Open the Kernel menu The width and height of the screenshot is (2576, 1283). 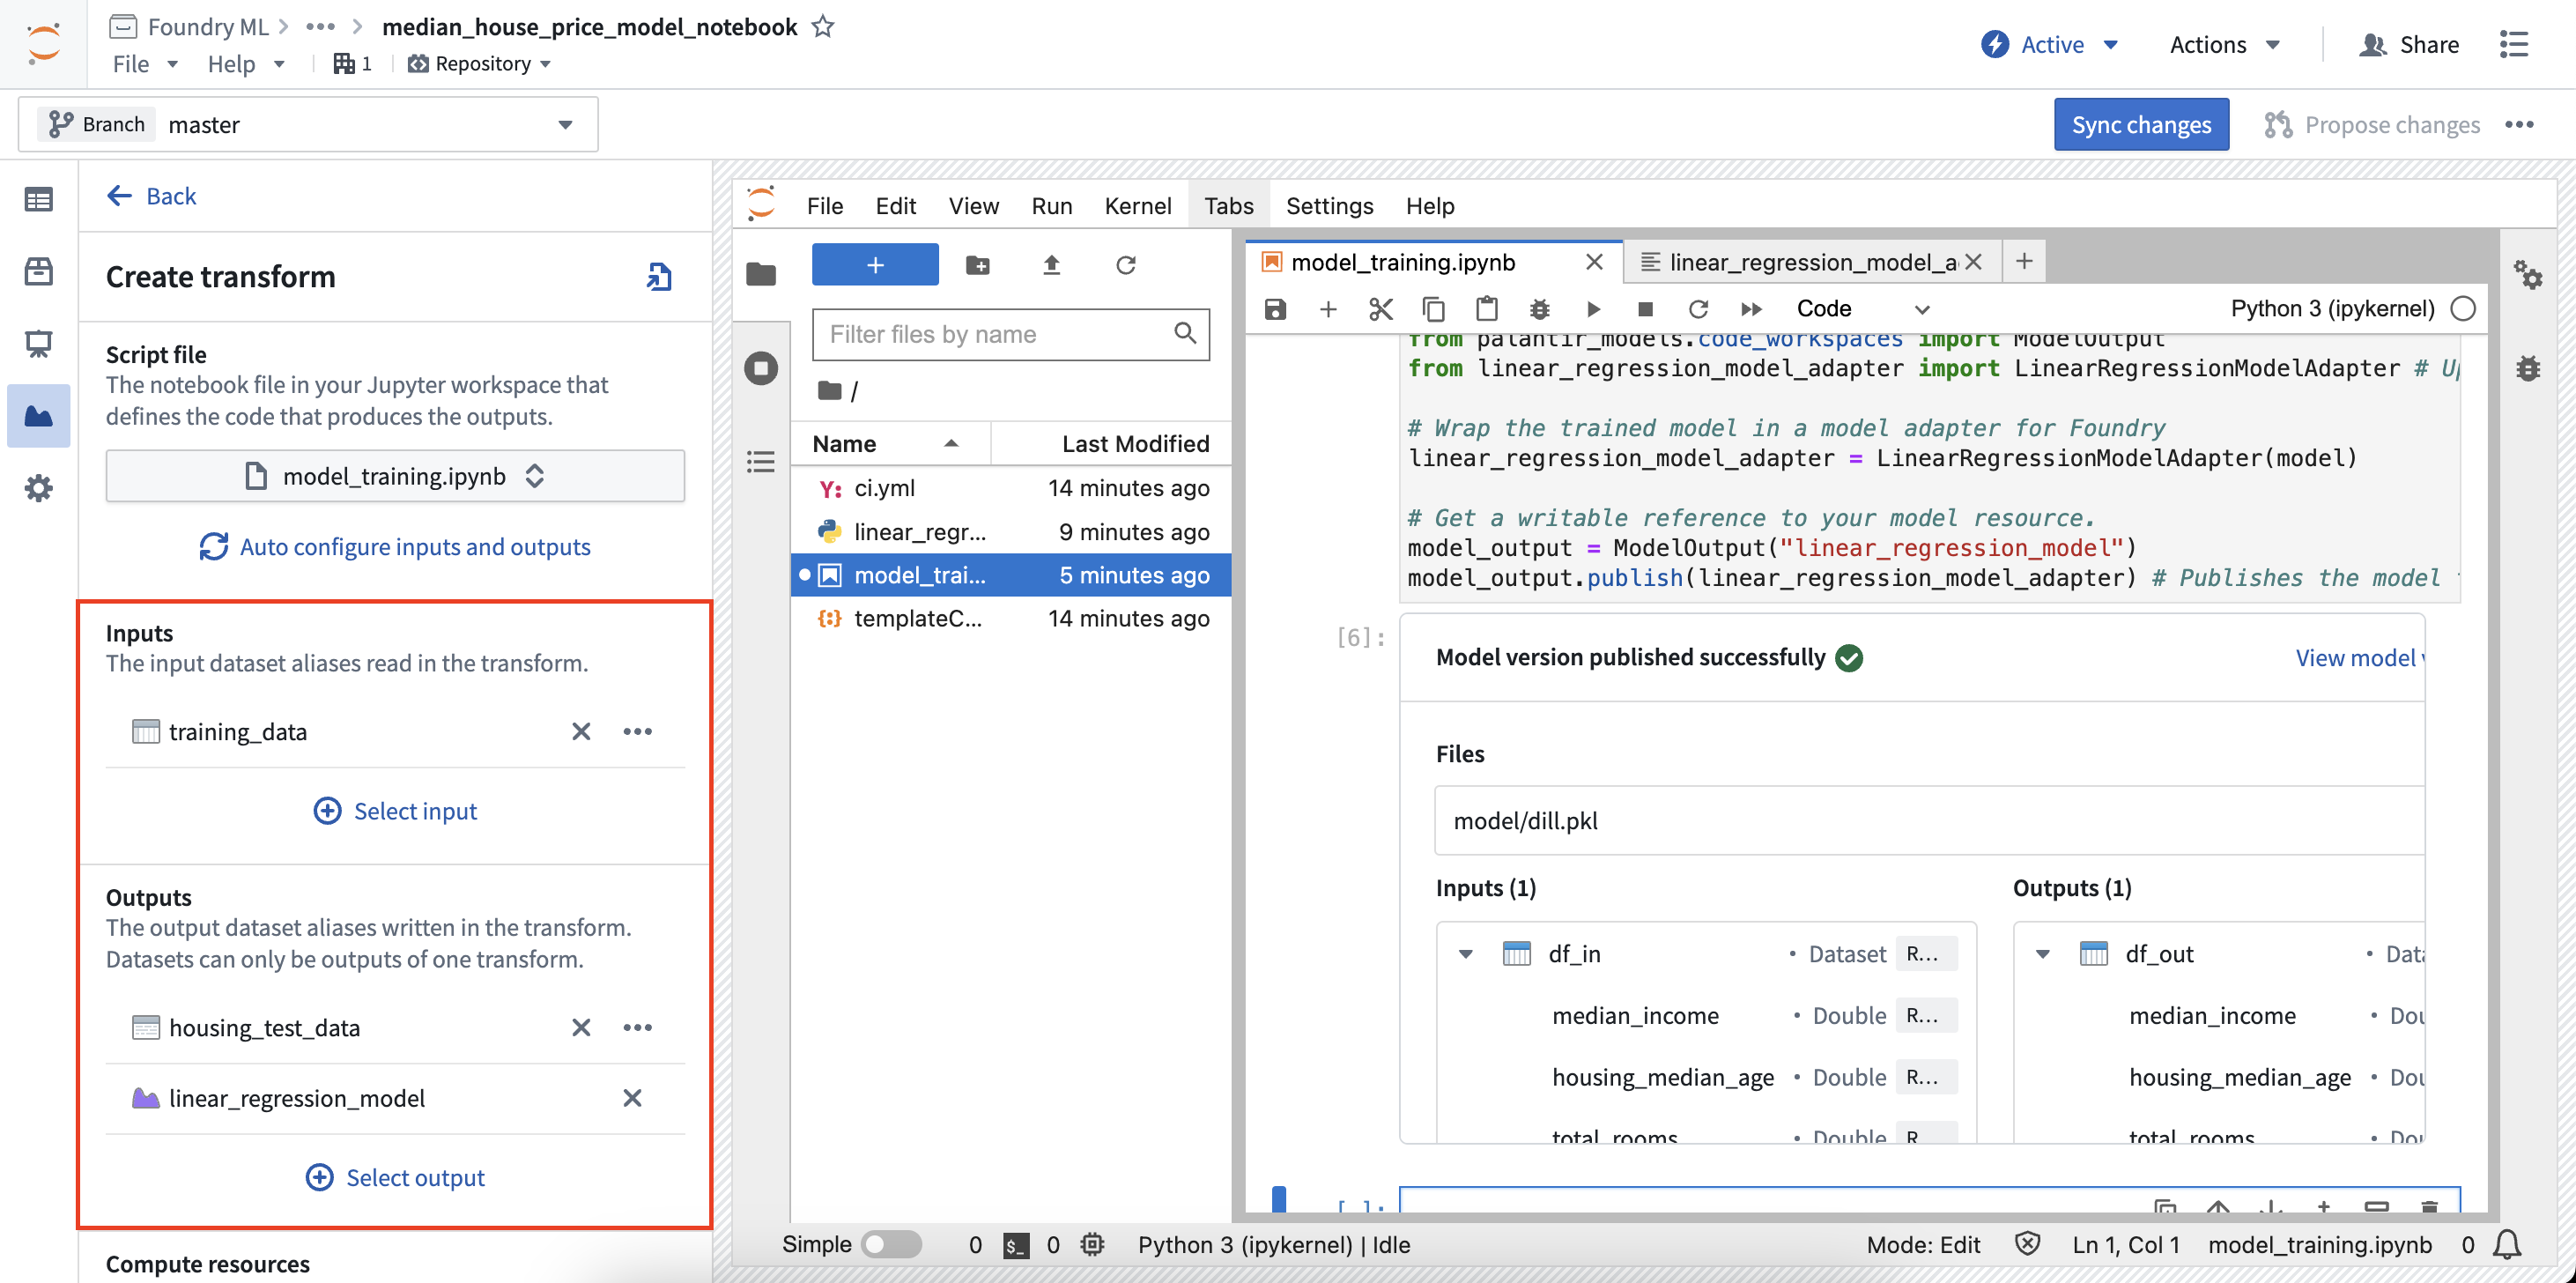(1137, 206)
